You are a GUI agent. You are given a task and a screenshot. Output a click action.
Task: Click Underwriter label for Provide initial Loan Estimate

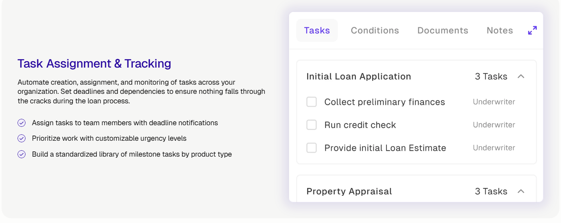(x=494, y=148)
